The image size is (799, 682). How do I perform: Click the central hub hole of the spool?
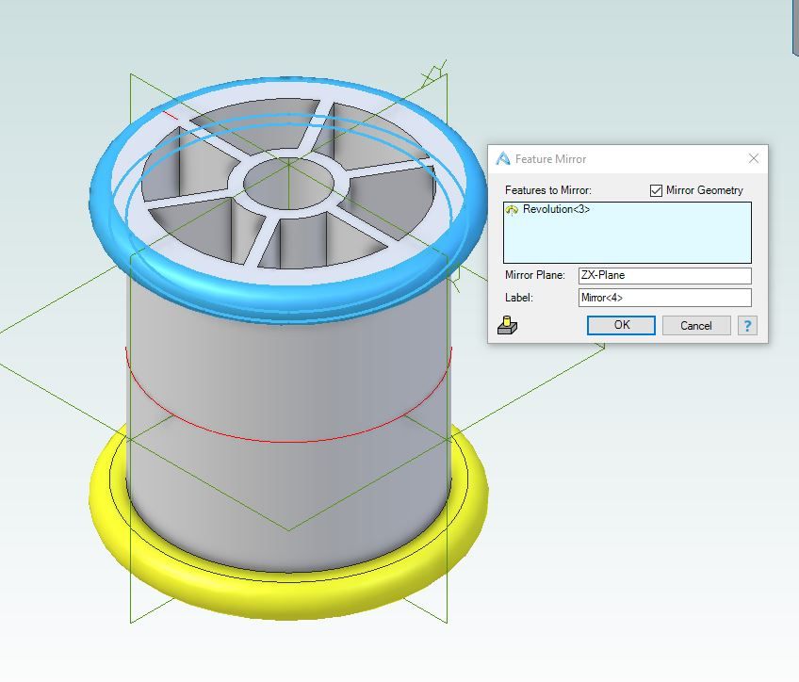[x=288, y=184]
